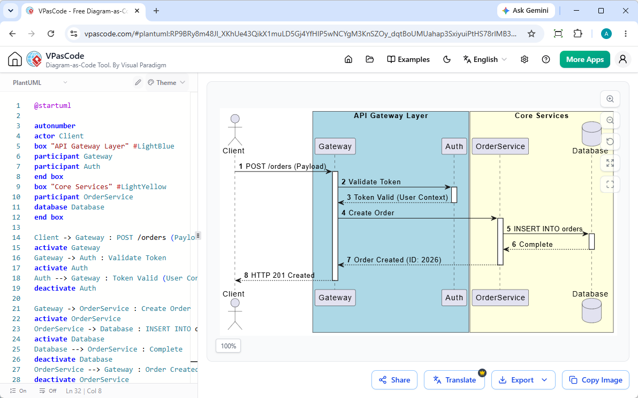This screenshot has height=398, width=638.
Task: Fit diagram to view with the arrows icon
Action: (x=610, y=163)
